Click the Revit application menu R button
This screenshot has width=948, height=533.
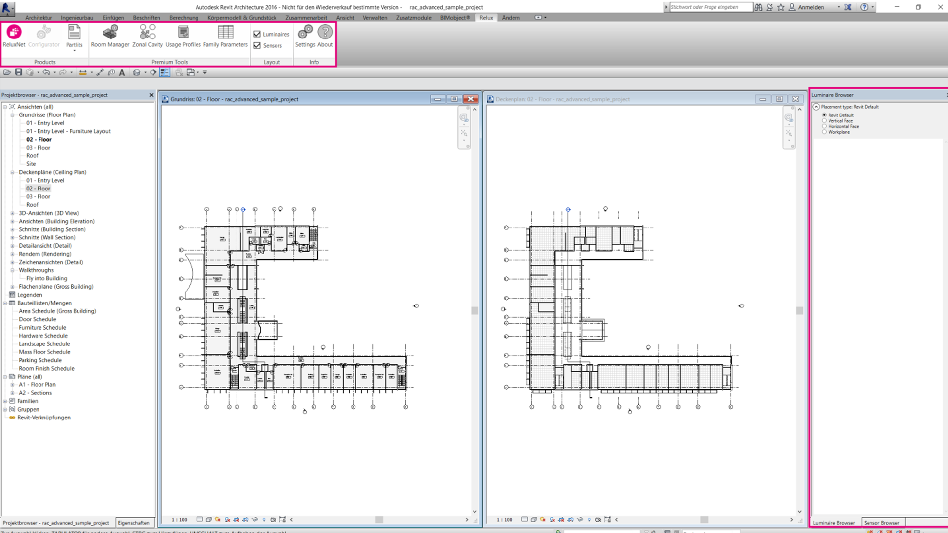pyautogui.click(x=8, y=7)
